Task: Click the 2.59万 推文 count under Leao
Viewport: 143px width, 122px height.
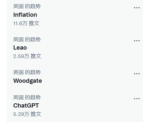Action: (x=27, y=56)
